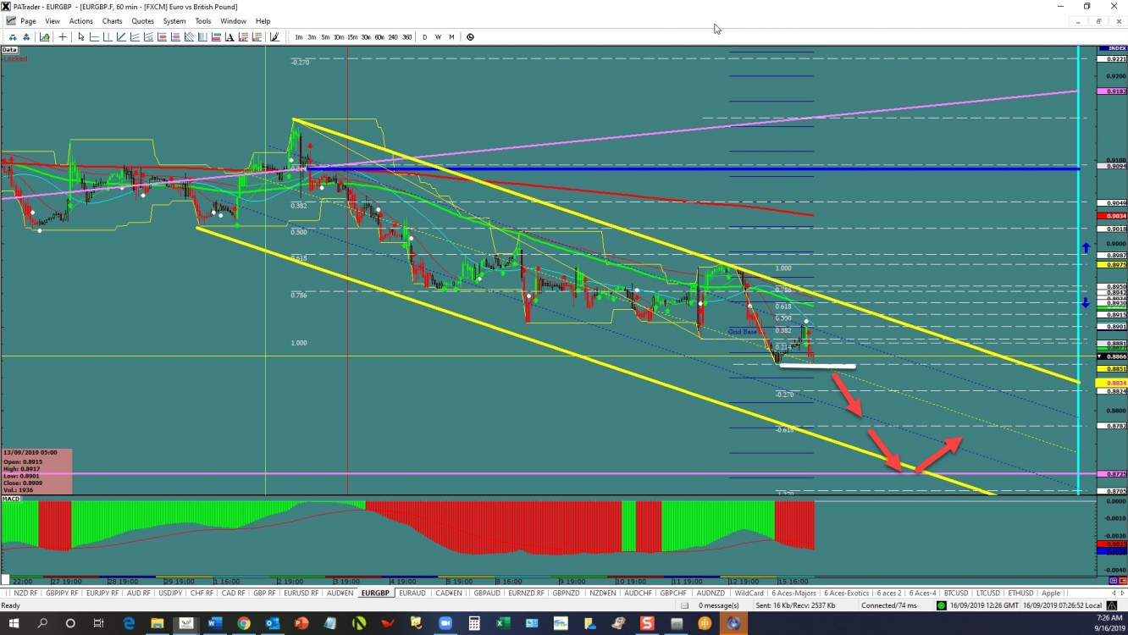This screenshot has height=635, width=1128.
Task: Open the Page menu
Action: click(28, 21)
